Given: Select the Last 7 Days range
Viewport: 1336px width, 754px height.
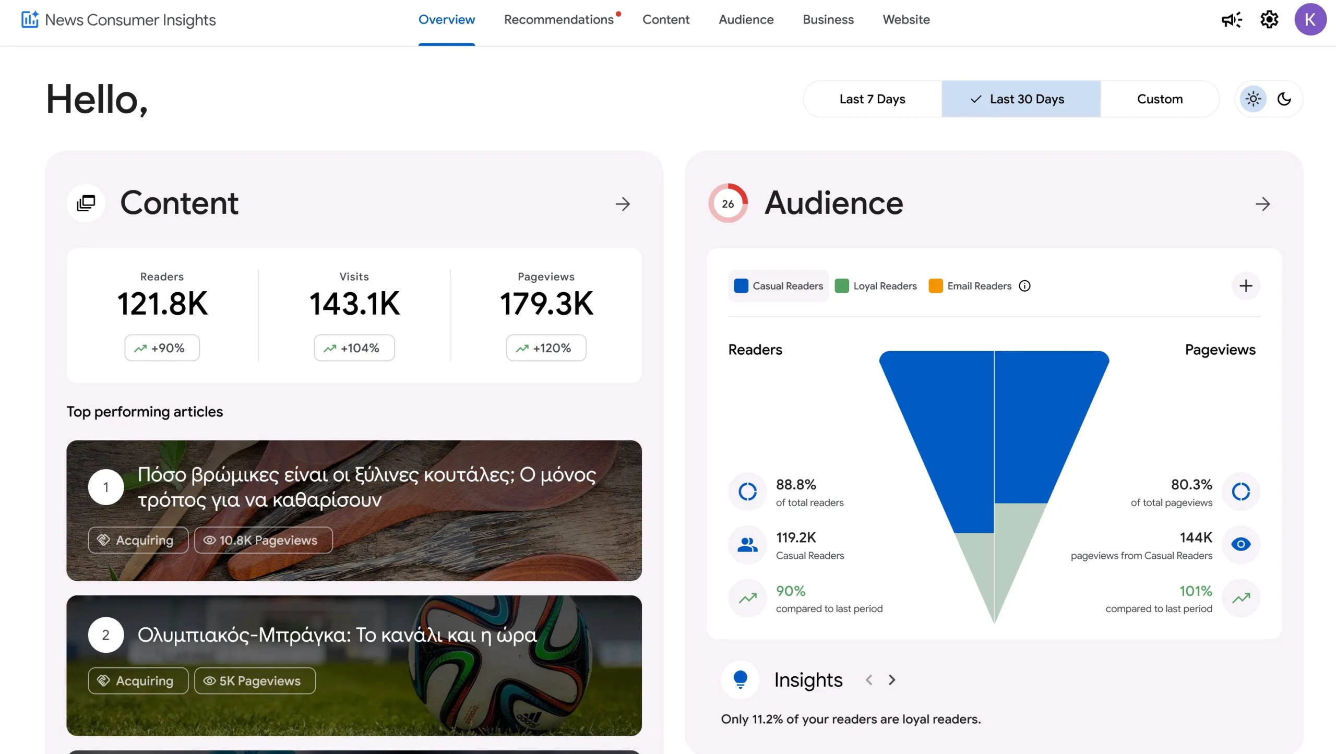Looking at the screenshot, I should 872,99.
